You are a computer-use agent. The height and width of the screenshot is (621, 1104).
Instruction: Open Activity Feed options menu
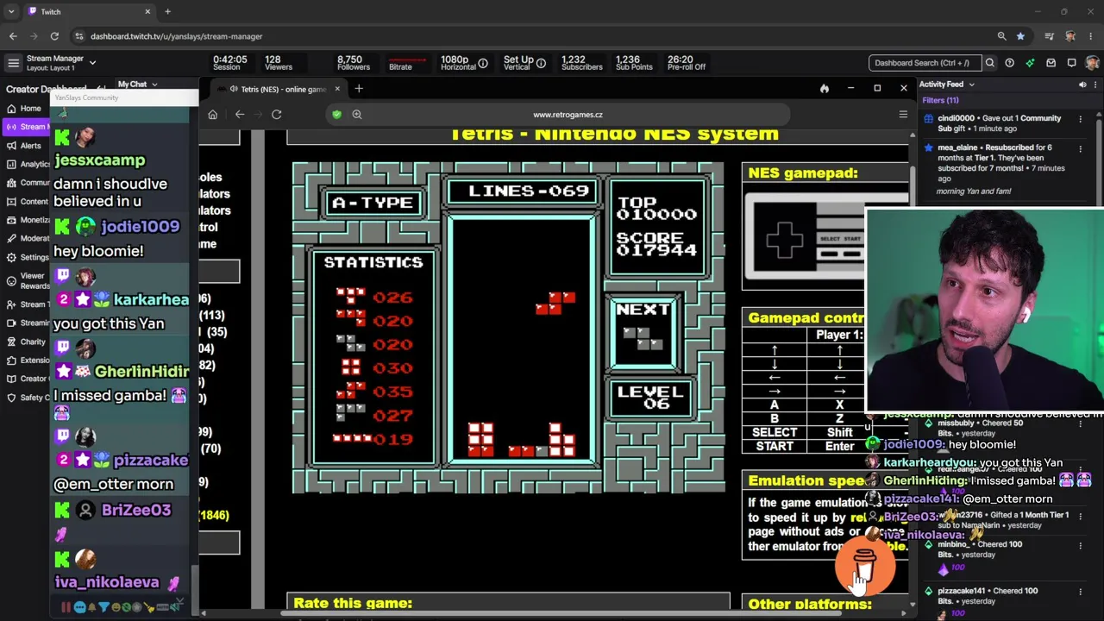pos(1096,85)
